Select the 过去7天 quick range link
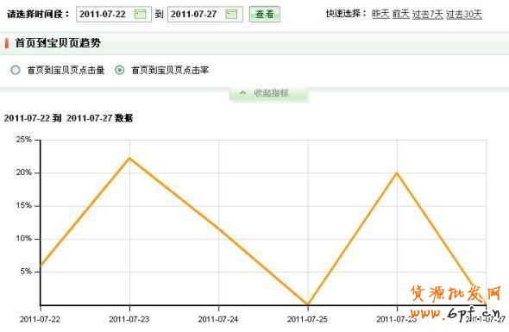The image size is (509, 332). coord(428,14)
